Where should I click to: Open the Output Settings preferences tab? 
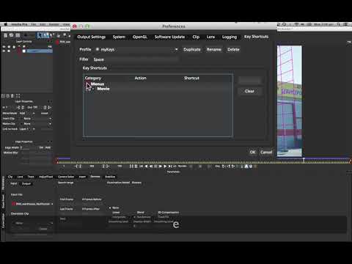click(92, 37)
